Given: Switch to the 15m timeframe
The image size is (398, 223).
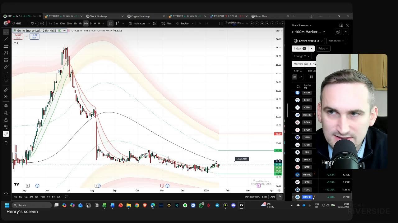Looking at the screenshot, I should (x=62, y=24).
